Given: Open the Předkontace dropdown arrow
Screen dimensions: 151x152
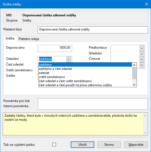Looking at the screenshot, I should click(142, 48).
